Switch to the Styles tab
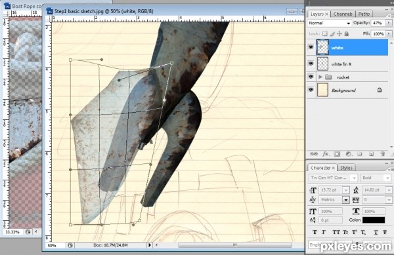This screenshot has height=255, width=394. 346,168
